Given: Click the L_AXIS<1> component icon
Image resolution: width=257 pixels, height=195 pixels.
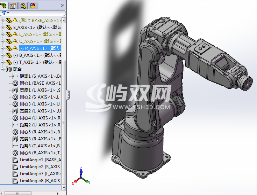Looking at the screenshot, I should pos(9,34).
